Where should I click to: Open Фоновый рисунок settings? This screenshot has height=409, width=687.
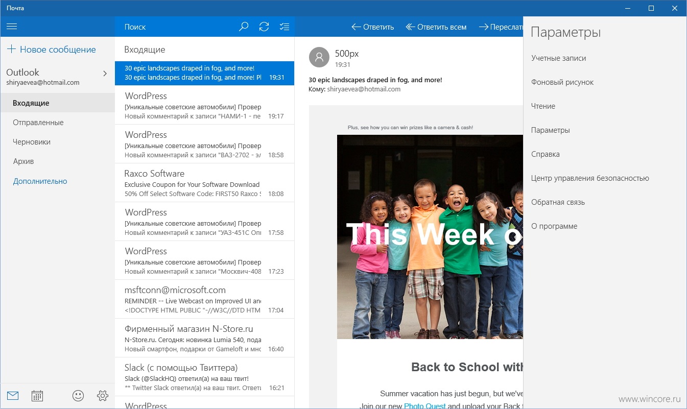tap(562, 82)
